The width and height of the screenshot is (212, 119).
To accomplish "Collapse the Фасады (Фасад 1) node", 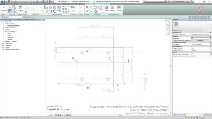I will coord(3,32).
